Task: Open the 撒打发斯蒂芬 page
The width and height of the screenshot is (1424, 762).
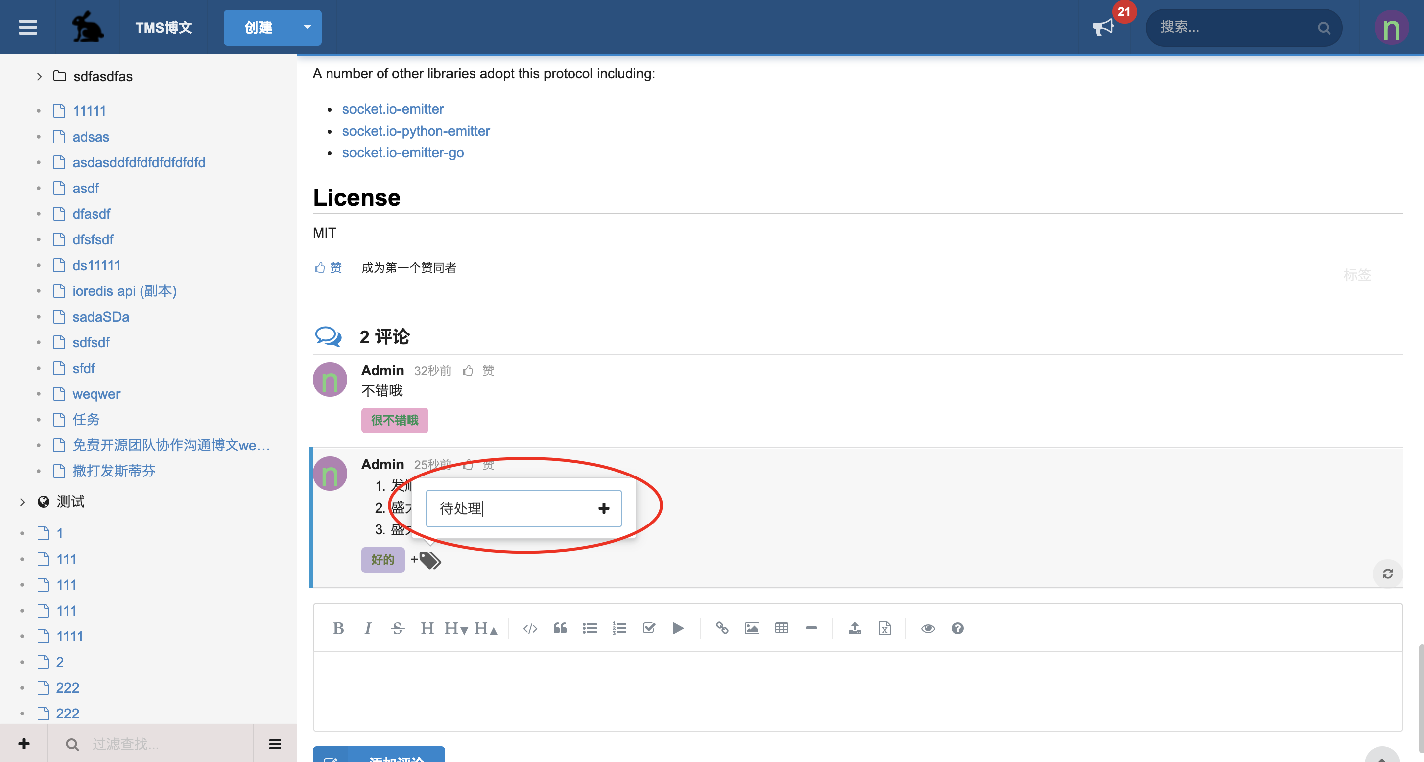Action: 114,471
